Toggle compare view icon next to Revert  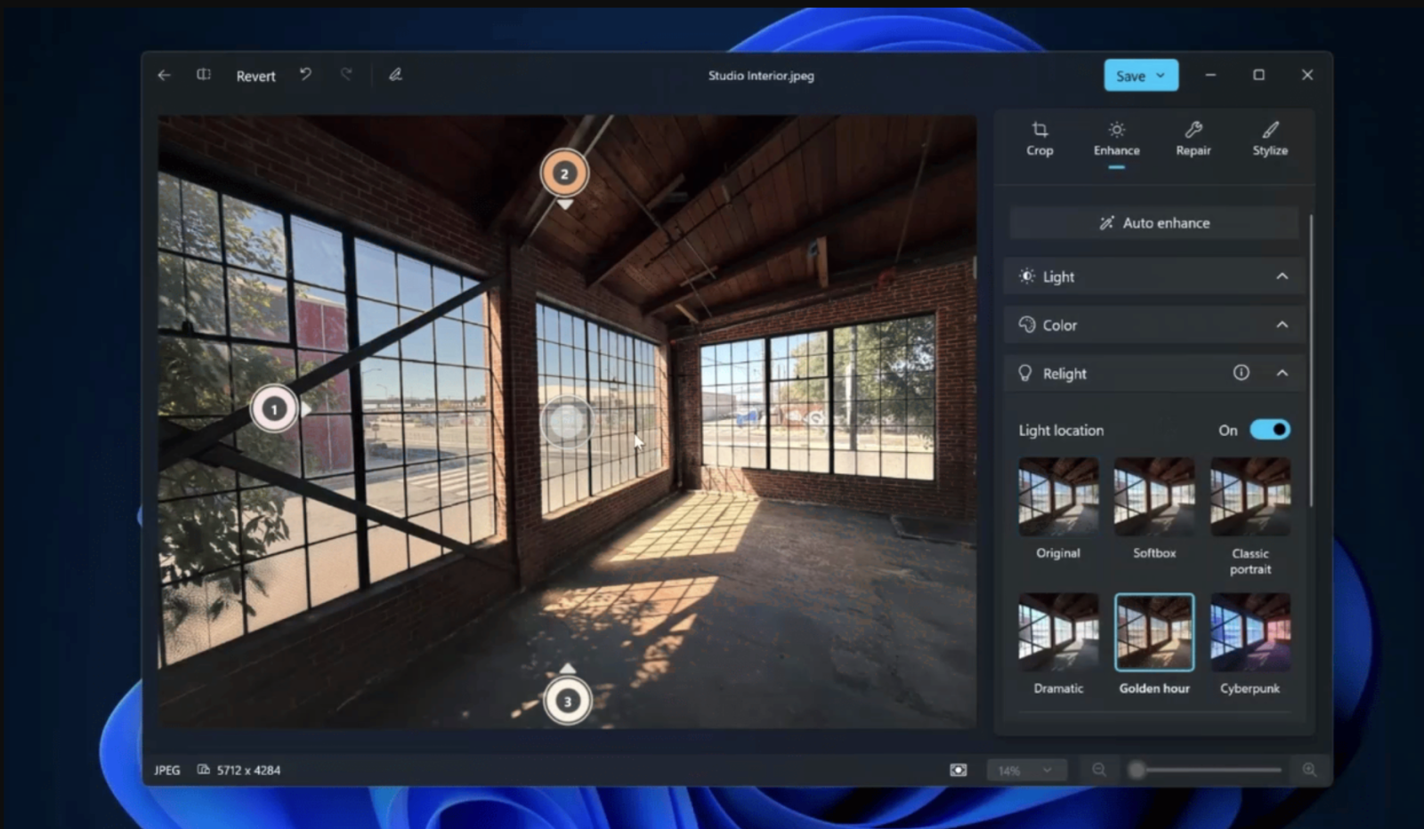tap(204, 76)
